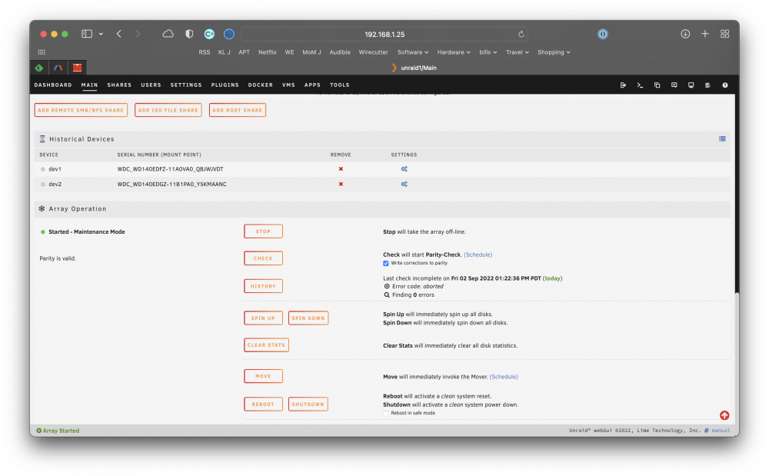Screen dimensions: 769x476
Task: Go to the Tools tab
Action: [x=339, y=85]
